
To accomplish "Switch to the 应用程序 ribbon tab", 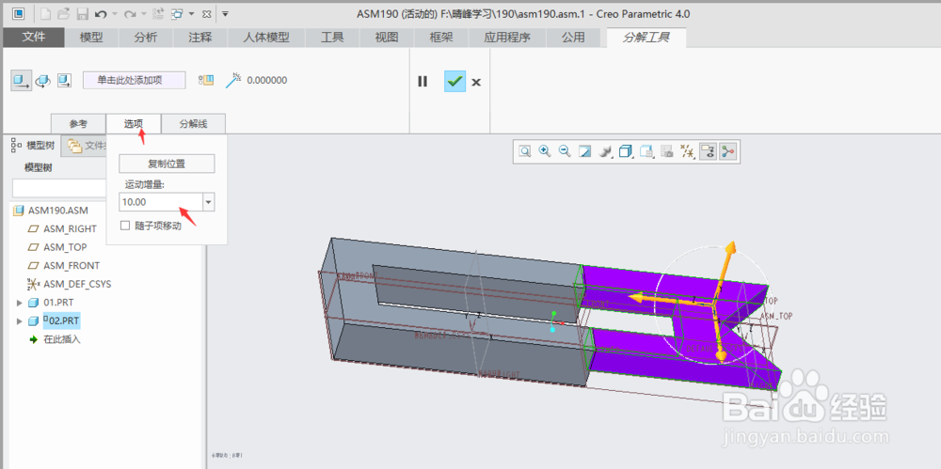I will click(507, 38).
